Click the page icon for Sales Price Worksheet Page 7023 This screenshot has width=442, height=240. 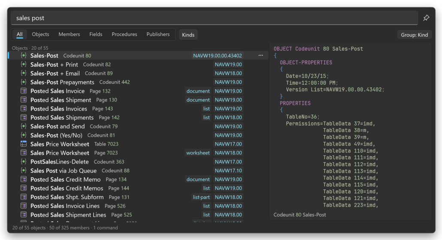tap(24, 152)
